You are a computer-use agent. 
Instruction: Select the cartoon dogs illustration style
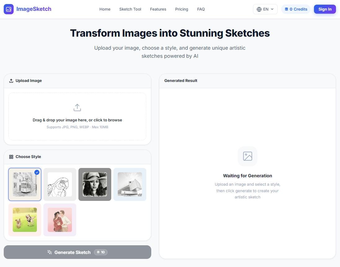tap(24, 219)
